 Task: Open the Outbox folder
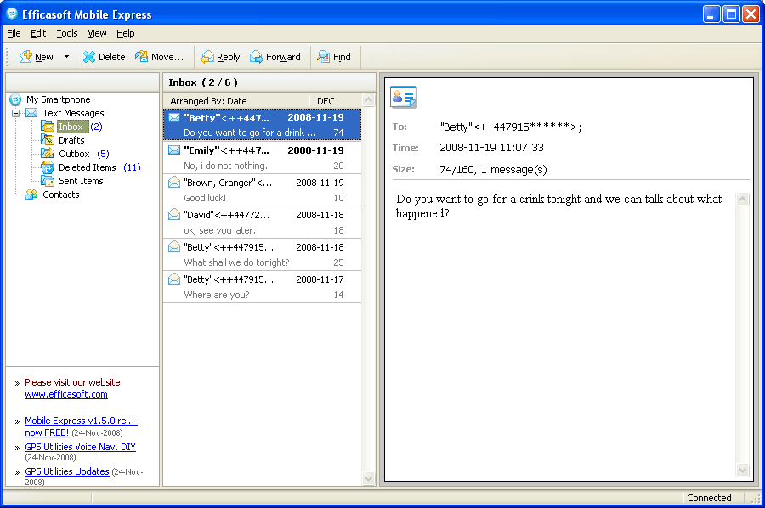tap(74, 154)
